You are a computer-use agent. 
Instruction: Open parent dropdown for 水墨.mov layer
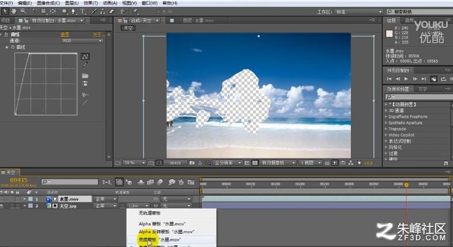pyautogui.click(x=176, y=199)
